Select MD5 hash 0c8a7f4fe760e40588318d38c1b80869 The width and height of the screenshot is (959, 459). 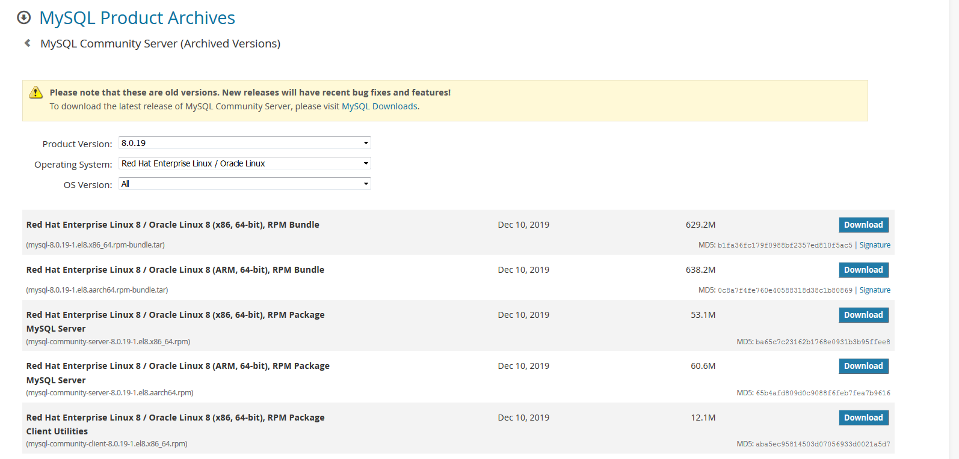point(785,290)
